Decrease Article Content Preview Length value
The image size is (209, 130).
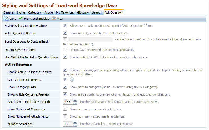(75, 103)
